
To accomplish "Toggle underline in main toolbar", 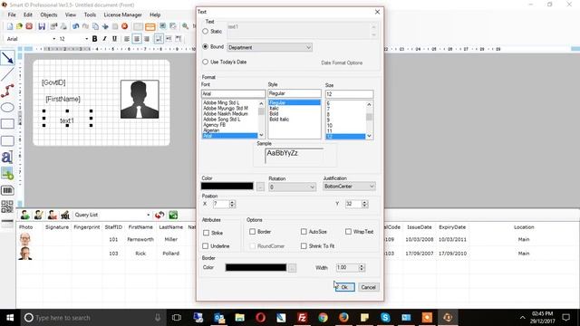I will tap(115, 38).
